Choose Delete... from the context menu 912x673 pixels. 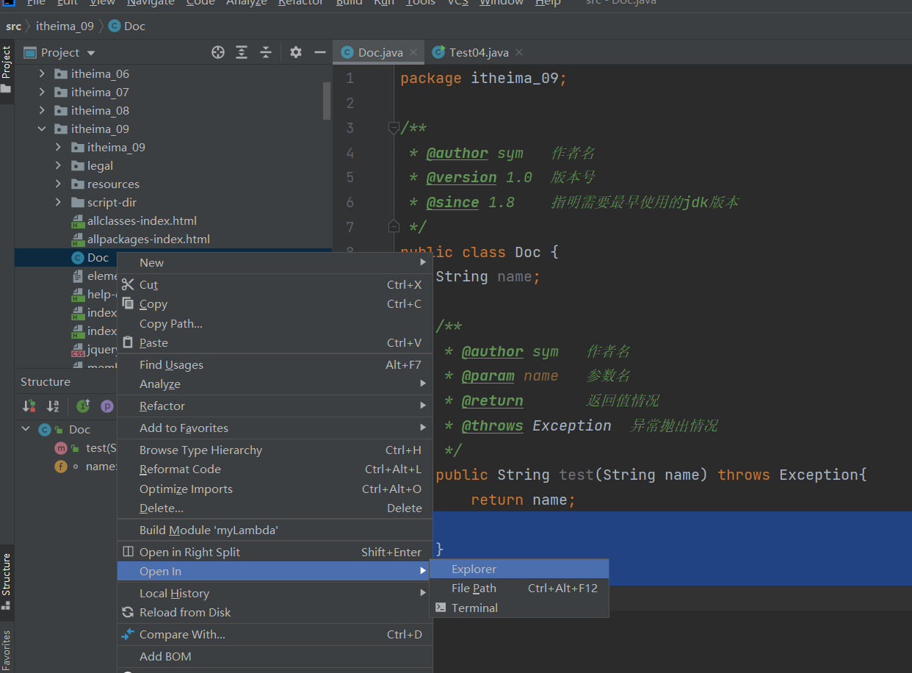point(275,508)
